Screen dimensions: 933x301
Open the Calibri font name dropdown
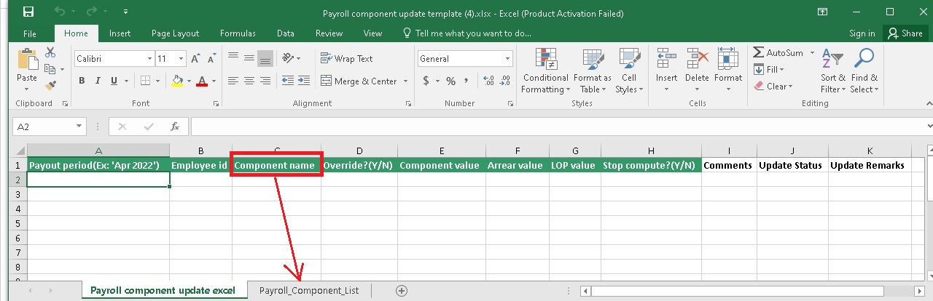coord(149,59)
